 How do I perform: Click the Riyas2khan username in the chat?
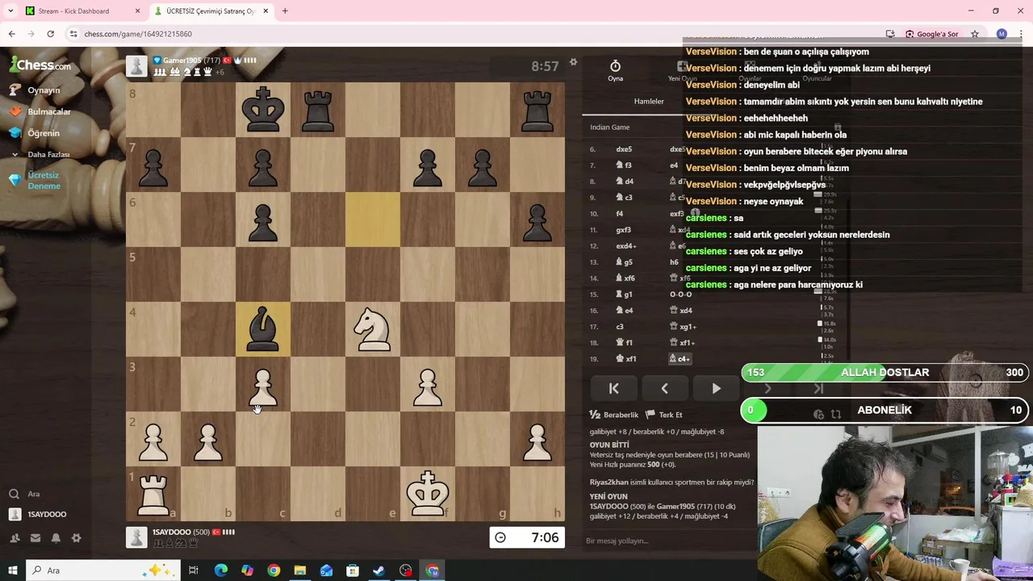tap(609, 482)
